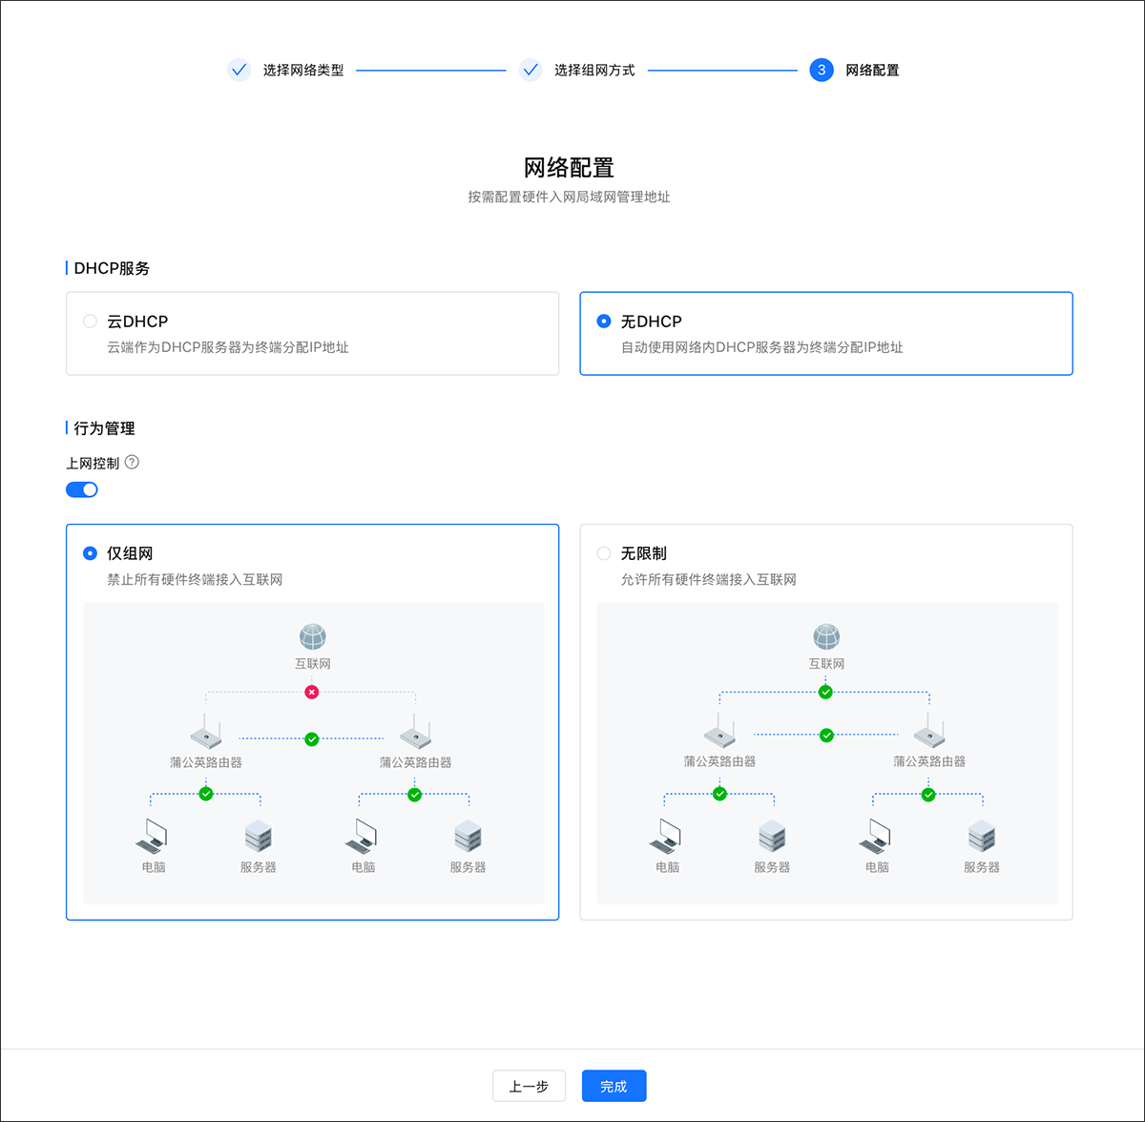Click the 上一步 button
This screenshot has height=1122, width=1145.
point(529,1086)
